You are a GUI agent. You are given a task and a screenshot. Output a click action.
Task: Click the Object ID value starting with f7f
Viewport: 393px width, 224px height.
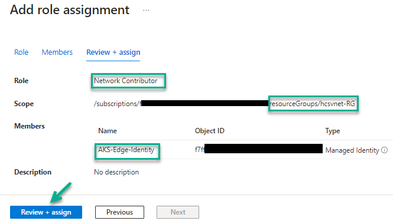[200, 150]
